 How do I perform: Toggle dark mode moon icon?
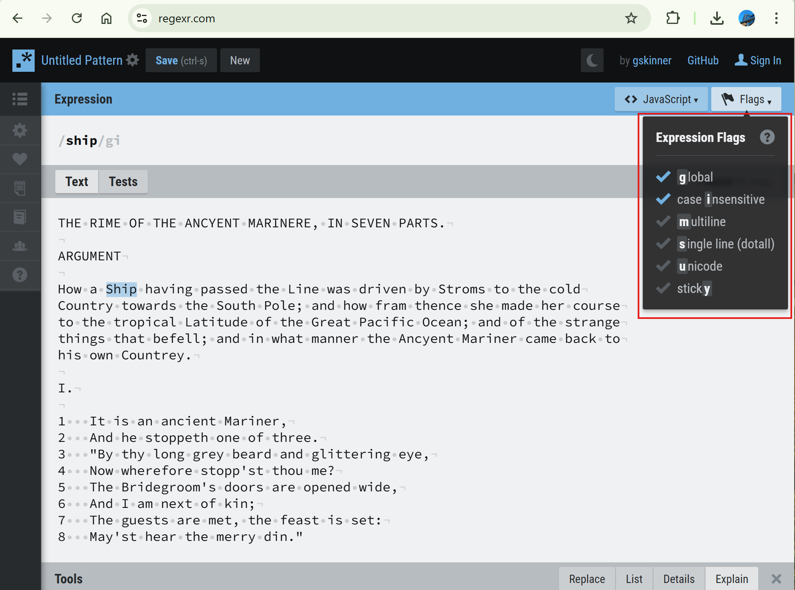pyautogui.click(x=592, y=61)
